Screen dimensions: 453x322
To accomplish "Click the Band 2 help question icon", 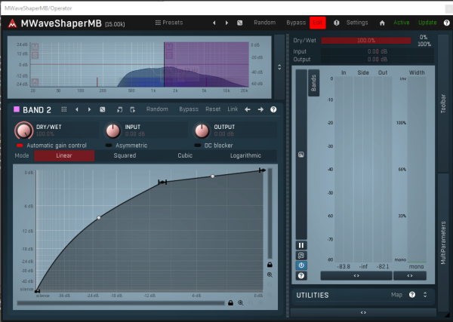I will click(x=273, y=109).
